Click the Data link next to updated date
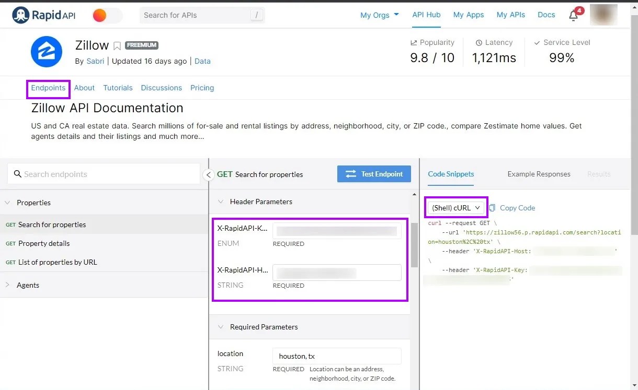638x390 pixels. [x=202, y=61]
